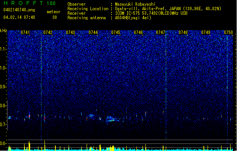Click the observer name Masayuki Kobayashi

[135, 4]
